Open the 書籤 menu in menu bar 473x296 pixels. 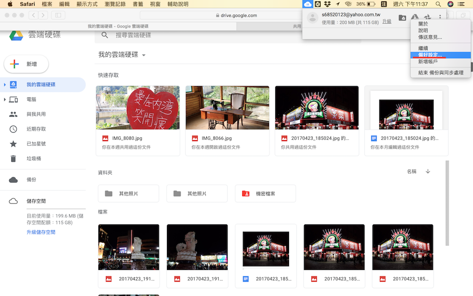138,4
